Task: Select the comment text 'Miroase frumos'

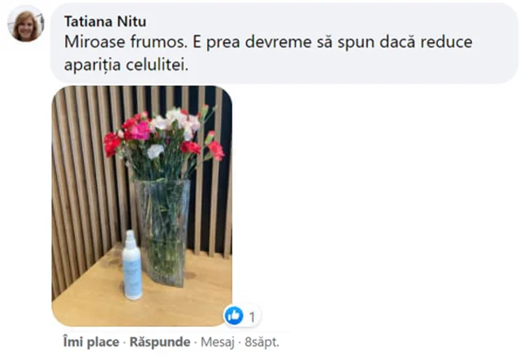Action: point(125,42)
